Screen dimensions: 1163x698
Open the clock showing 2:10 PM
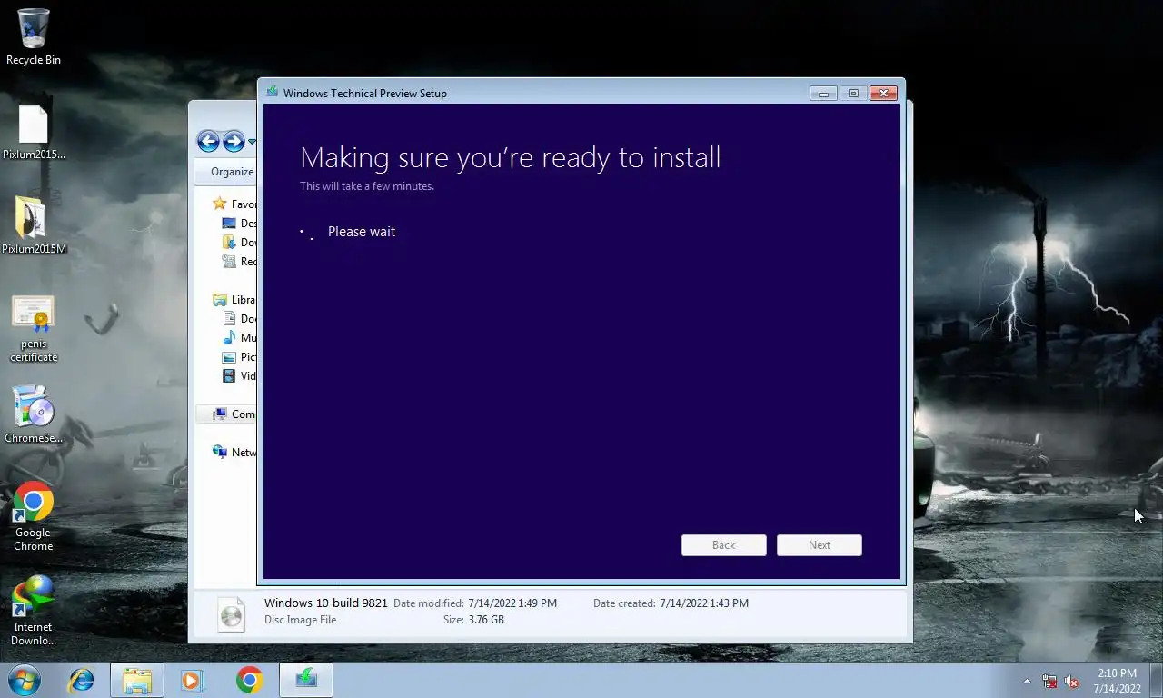(1118, 681)
